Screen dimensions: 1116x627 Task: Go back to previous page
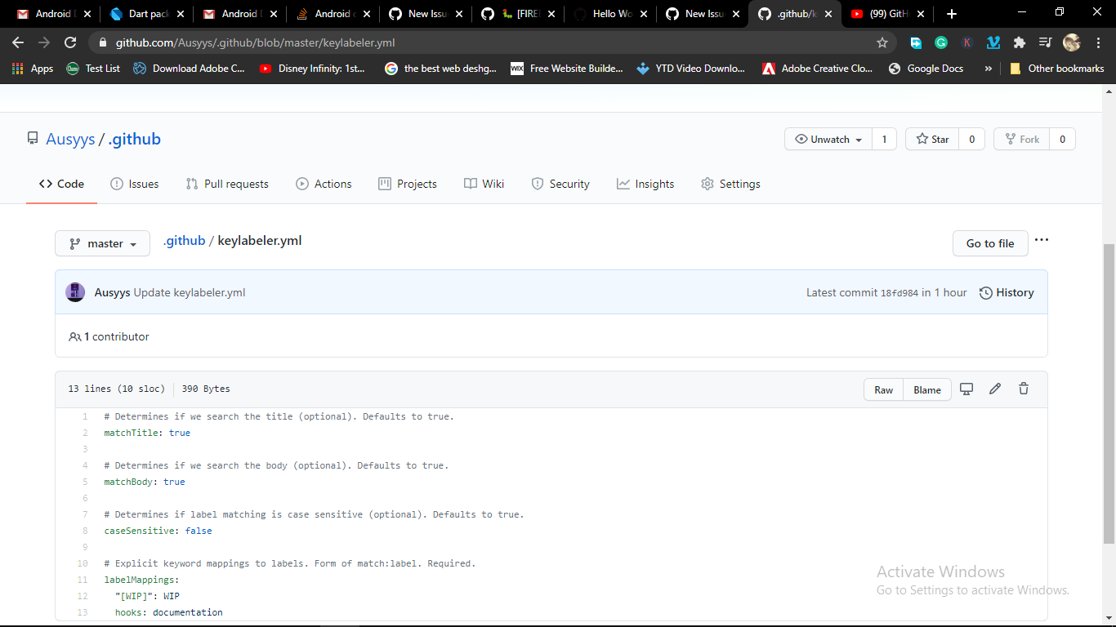[x=18, y=42]
